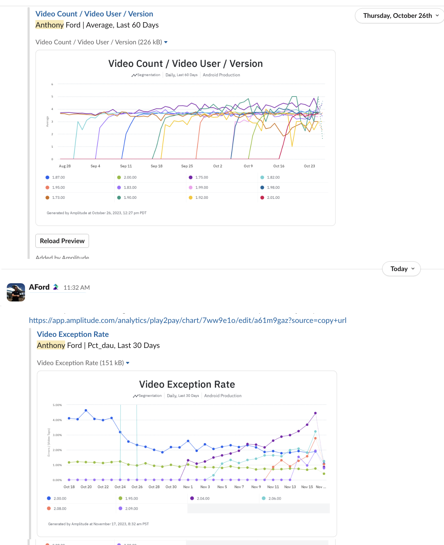The width and height of the screenshot is (444, 545).
Task: Open the Thursday, October 26th date dropdown
Action: (x=400, y=16)
